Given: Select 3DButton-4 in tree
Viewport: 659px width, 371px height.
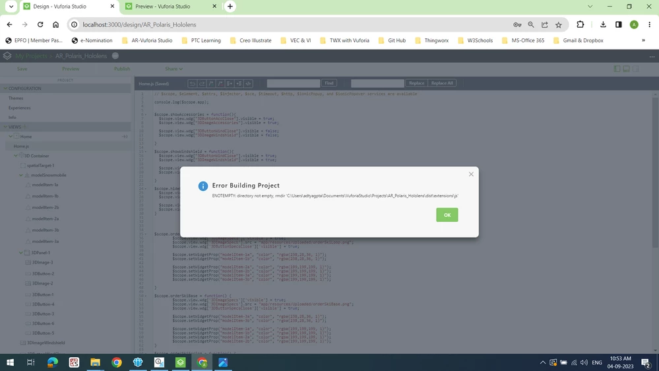Looking at the screenshot, I should coord(43,304).
